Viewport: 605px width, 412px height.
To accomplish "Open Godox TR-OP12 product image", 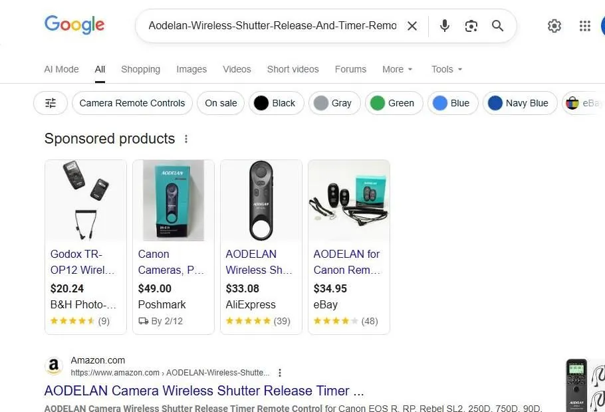I will pos(86,201).
